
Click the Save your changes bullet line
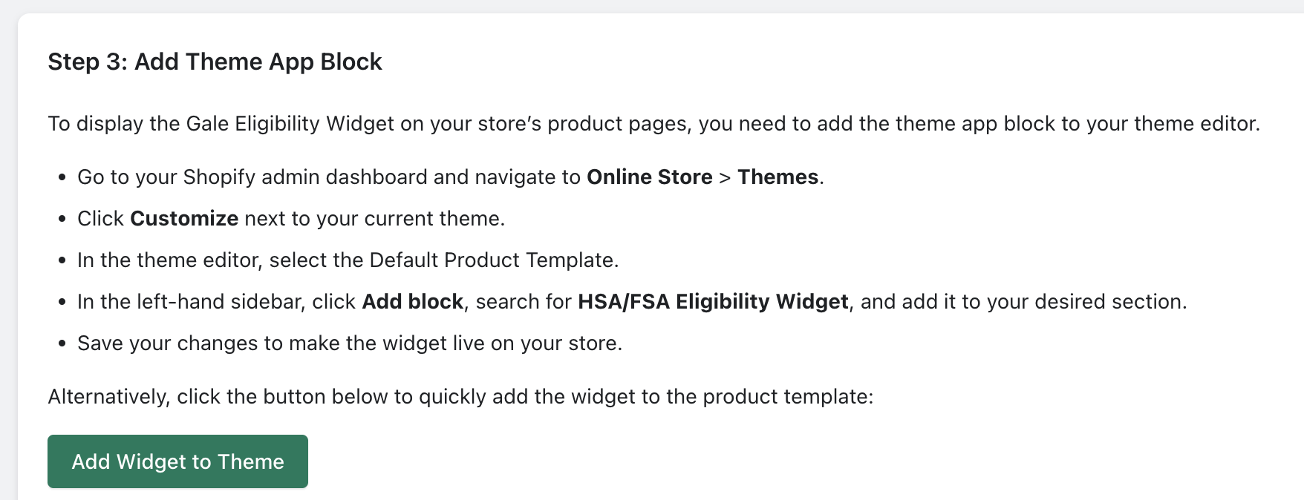point(350,343)
